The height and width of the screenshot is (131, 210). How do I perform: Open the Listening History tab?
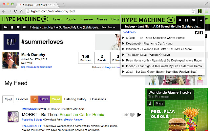[x=75, y=99]
